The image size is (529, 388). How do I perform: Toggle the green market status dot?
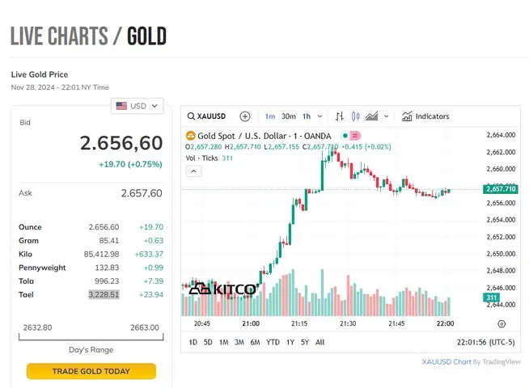pos(345,136)
